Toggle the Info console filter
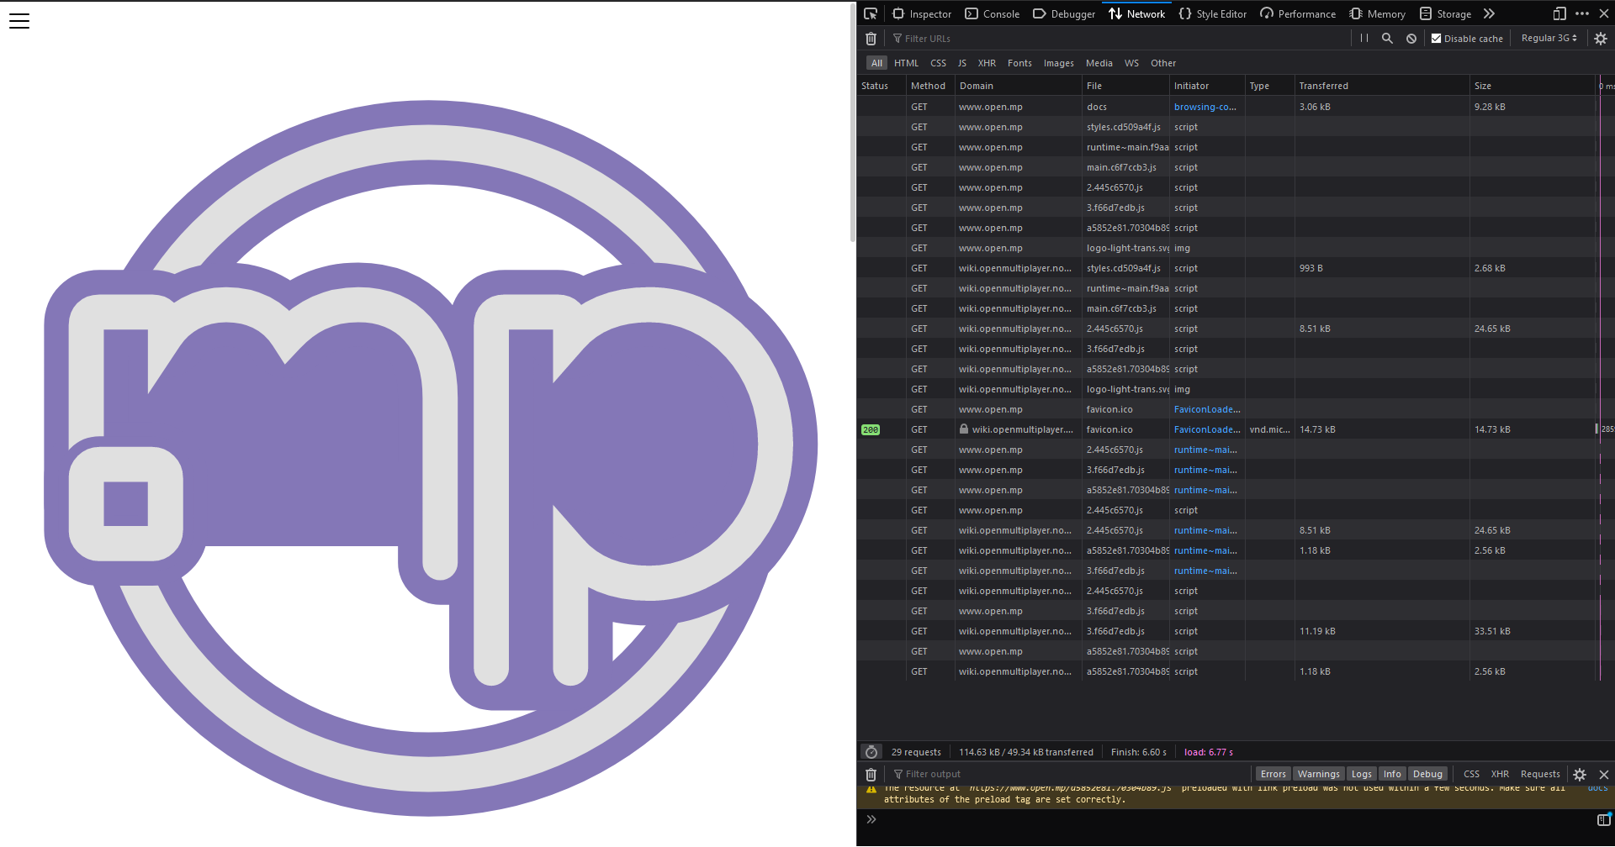The height and width of the screenshot is (847, 1615). (1392, 775)
